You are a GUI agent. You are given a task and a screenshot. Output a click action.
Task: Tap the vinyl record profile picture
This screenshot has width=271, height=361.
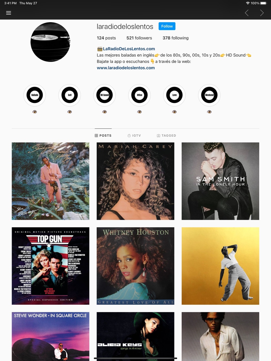[x=50, y=42]
